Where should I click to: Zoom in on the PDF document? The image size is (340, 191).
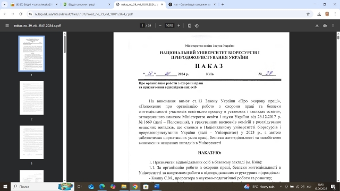click(178, 25)
